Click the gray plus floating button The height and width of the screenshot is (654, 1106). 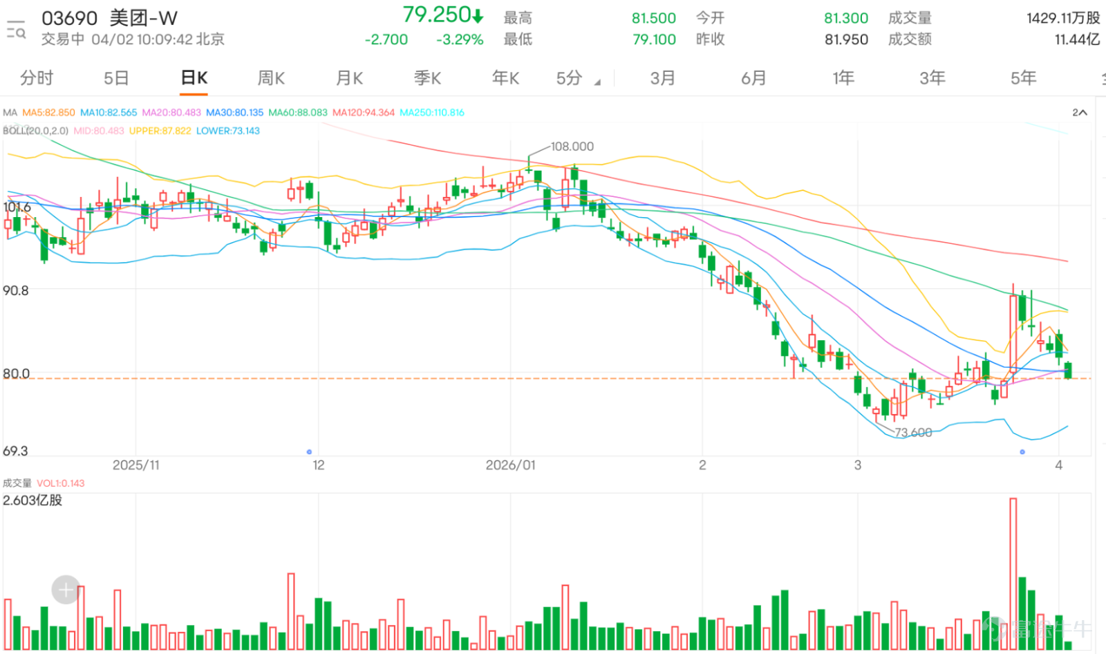(66, 590)
